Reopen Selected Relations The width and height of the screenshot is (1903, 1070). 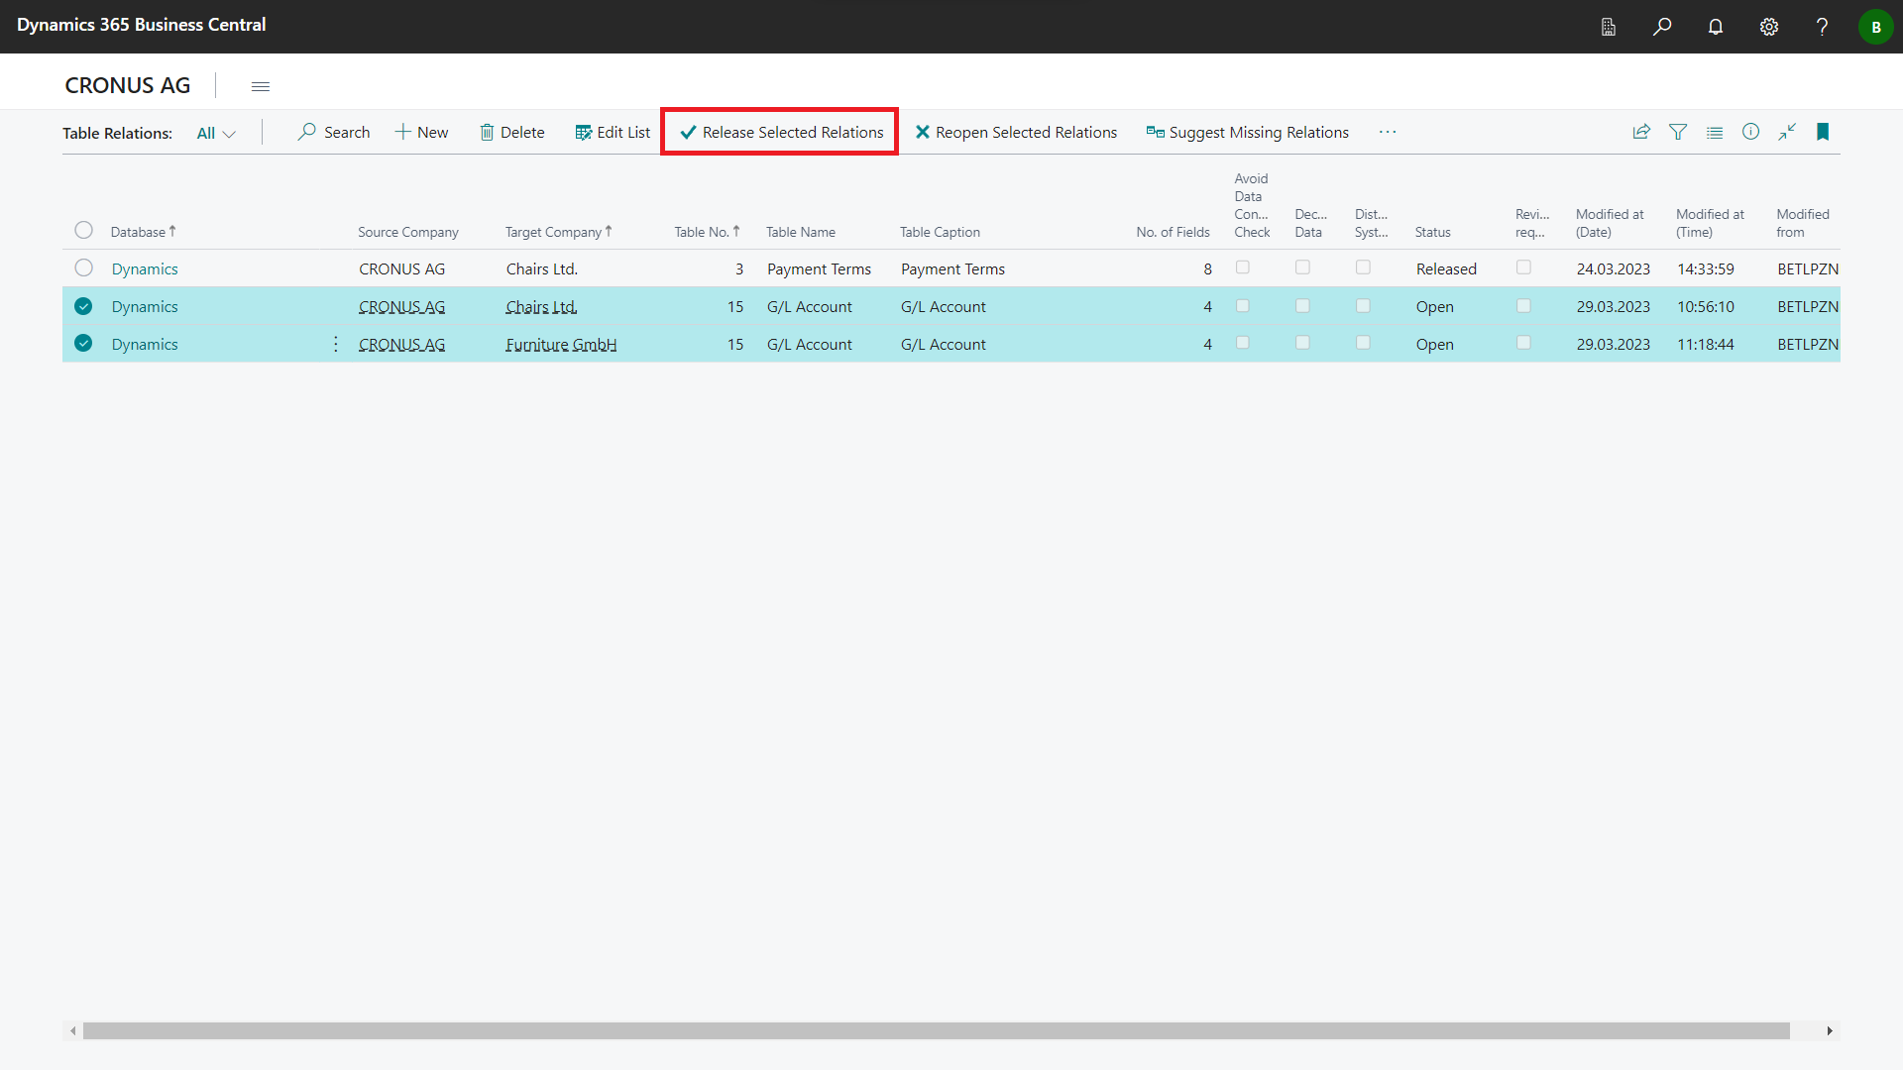[x=1016, y=132]
